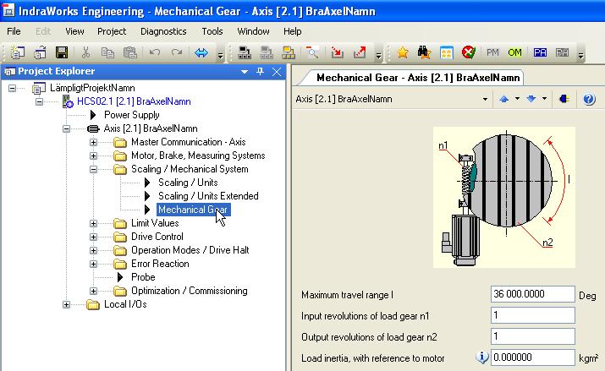
Task: Click the parameter list window icon
Action: point(447,52)
